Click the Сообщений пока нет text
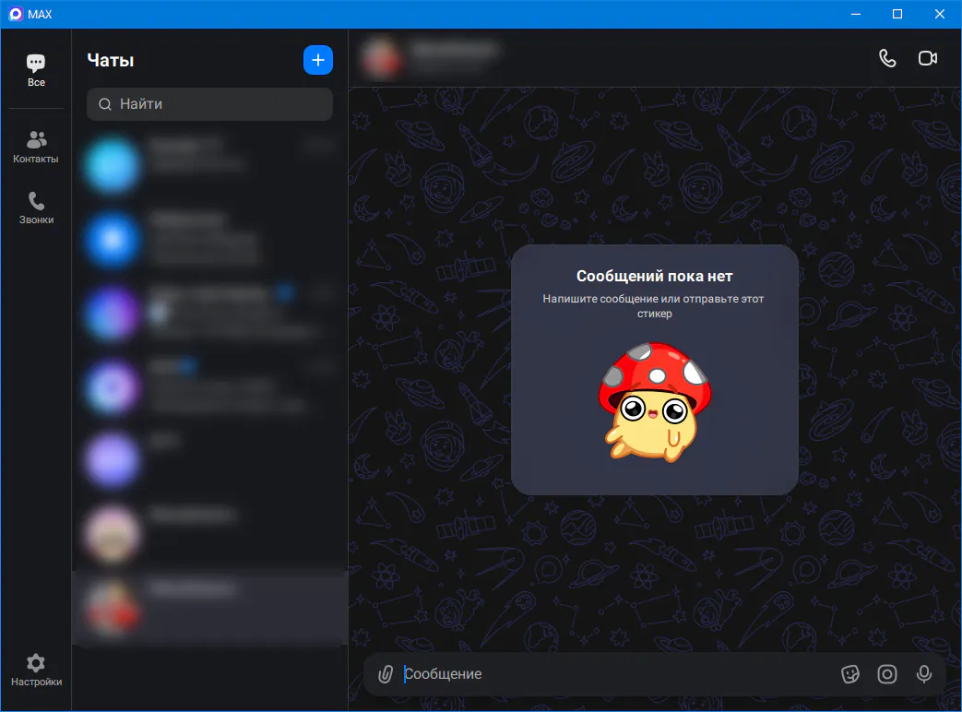The width and height of the screenshot is (962, 712). (x=654, y=276)
